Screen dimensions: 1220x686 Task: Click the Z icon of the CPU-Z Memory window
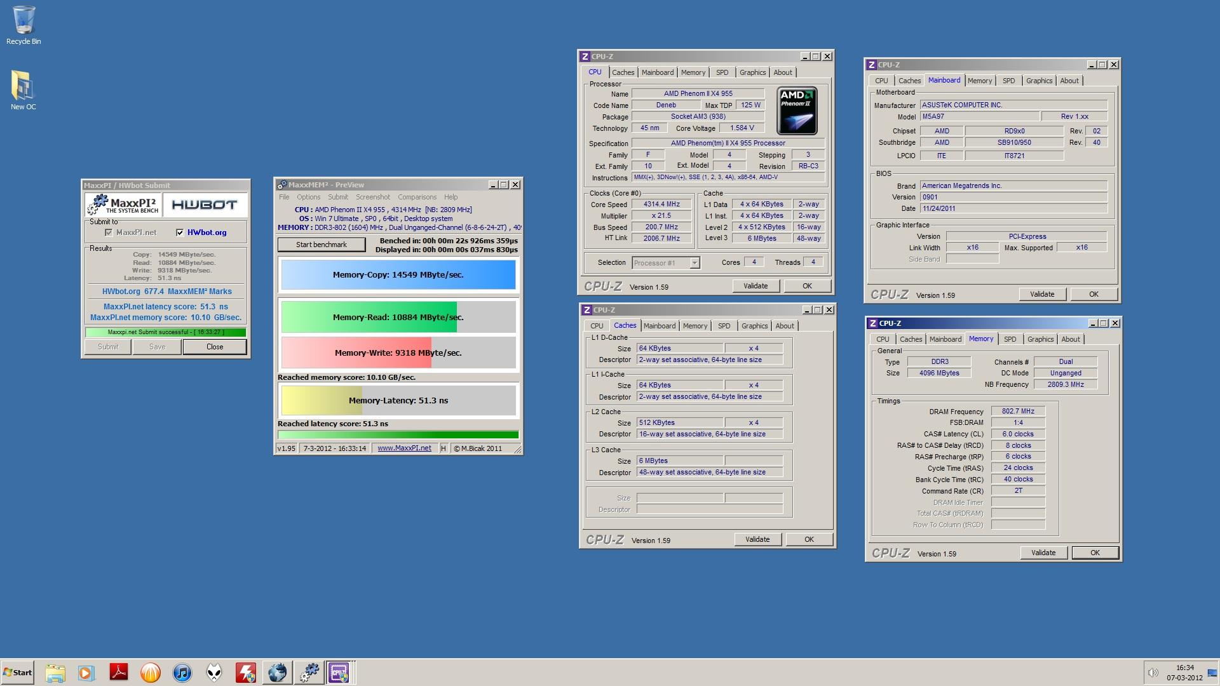pyautogui.click(x=873, y=323)
